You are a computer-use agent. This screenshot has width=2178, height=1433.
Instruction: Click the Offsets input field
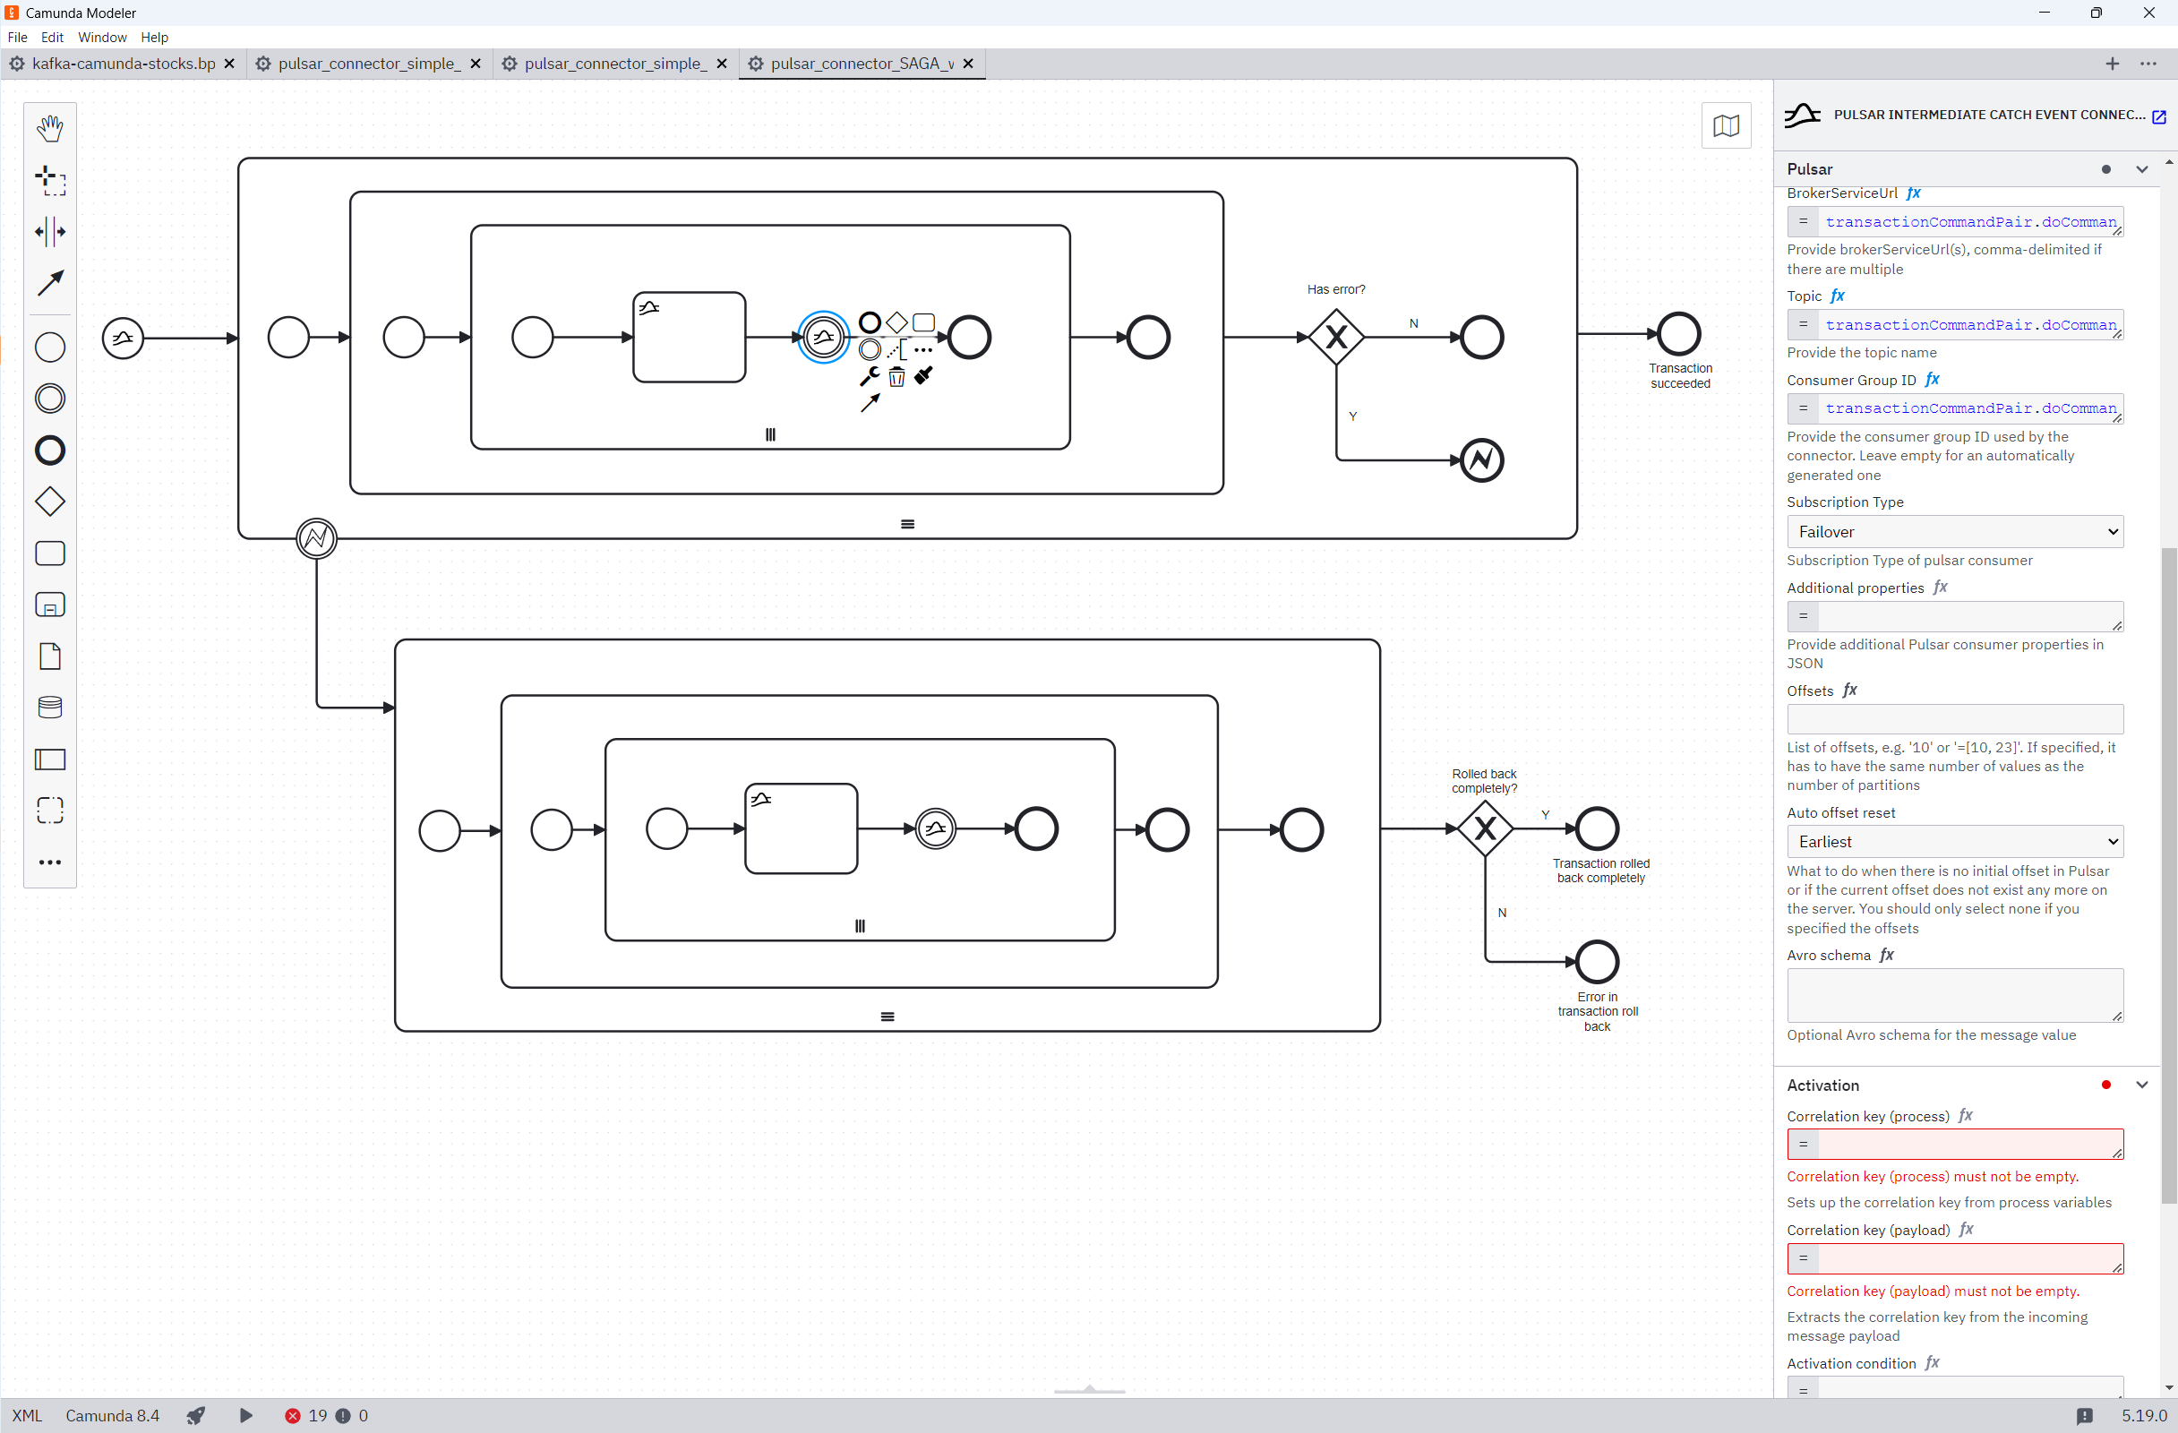click(1955, 719)
